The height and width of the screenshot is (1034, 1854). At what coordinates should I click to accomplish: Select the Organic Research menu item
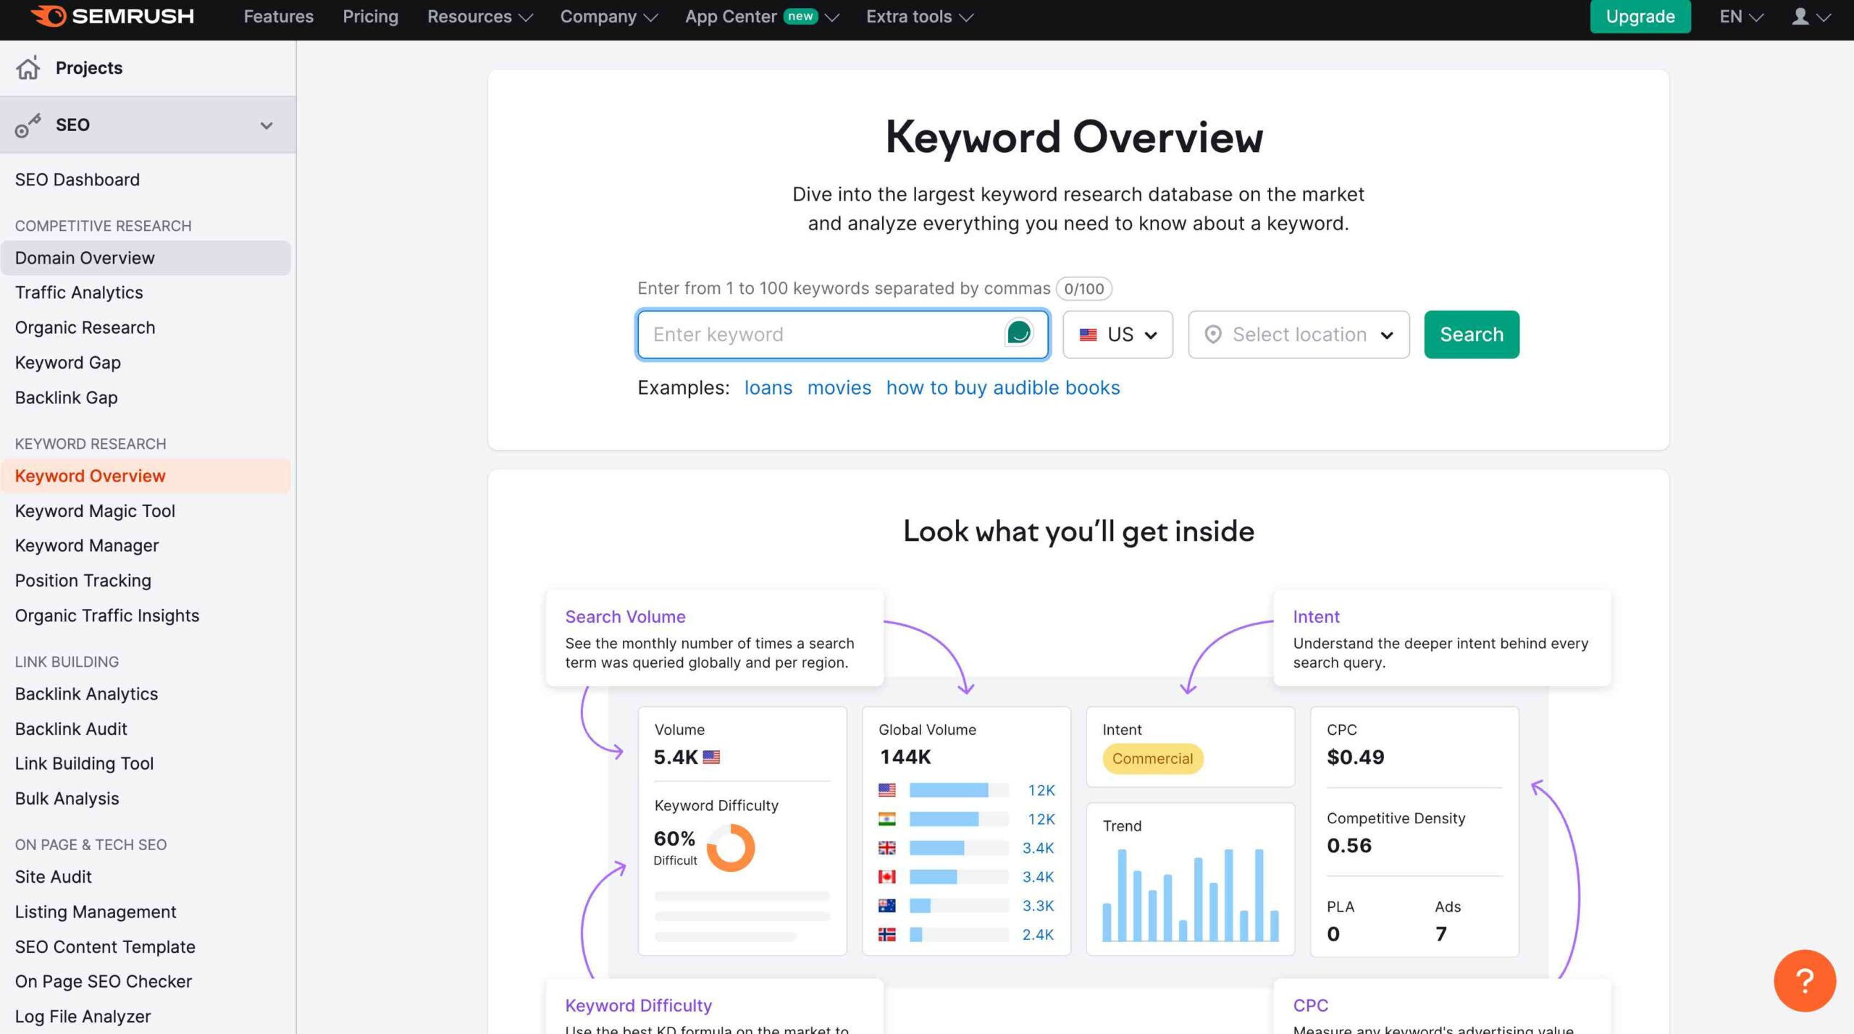pyautogui.click(x=84, y=329)
